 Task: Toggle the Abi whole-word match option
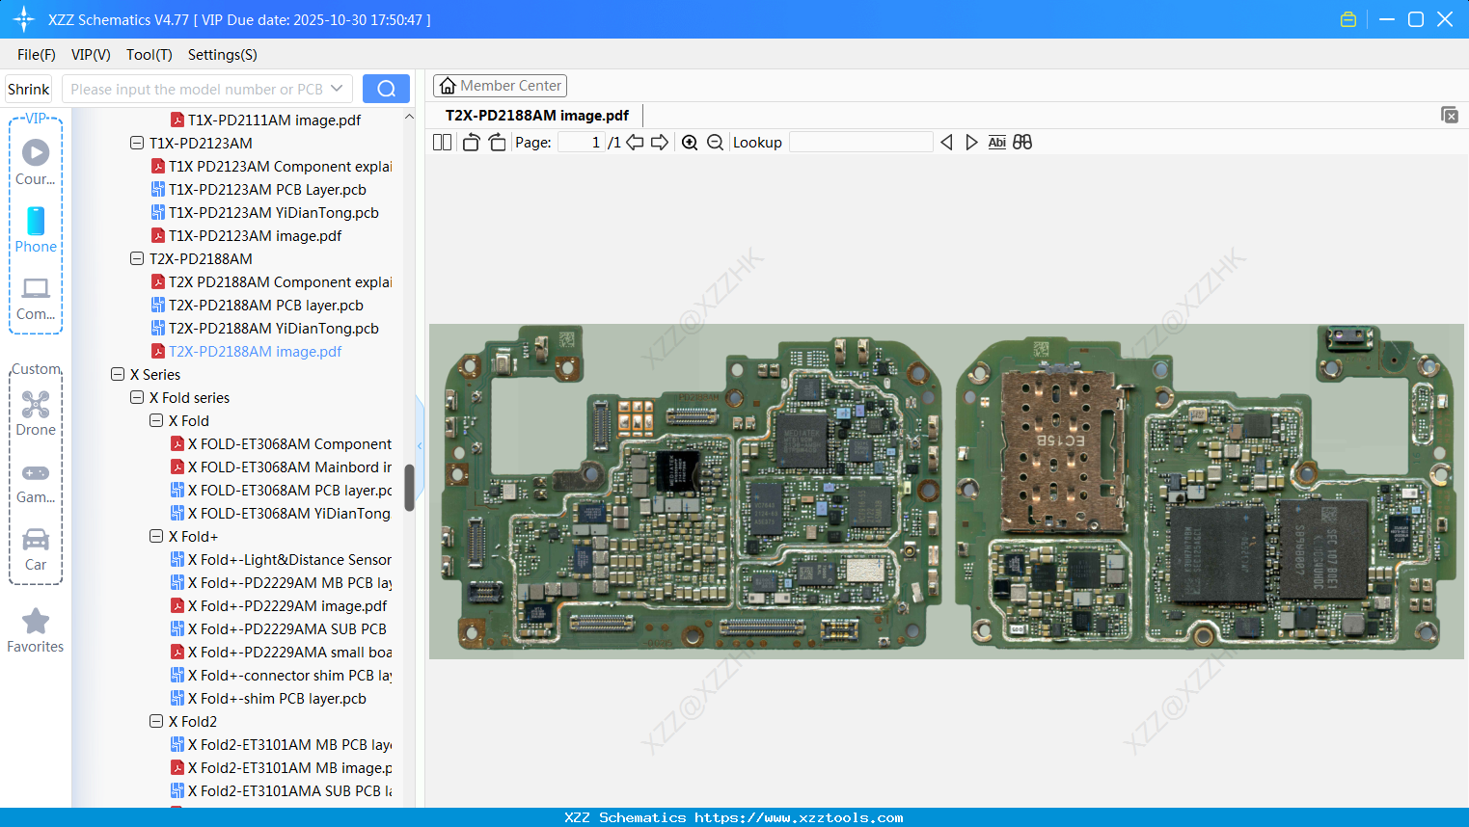point(997,143)
